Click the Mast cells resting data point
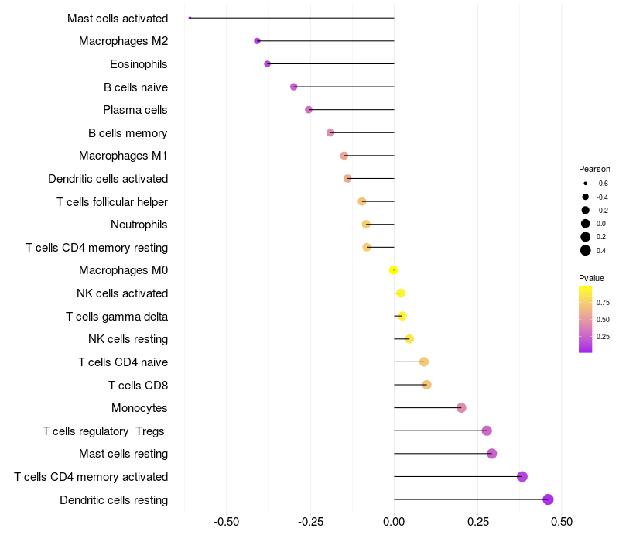Viewport: 619px width, 542px height. pos(491,454)
